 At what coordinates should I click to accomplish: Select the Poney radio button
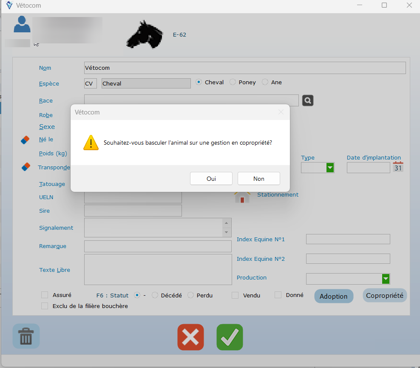tap(233, 82)
